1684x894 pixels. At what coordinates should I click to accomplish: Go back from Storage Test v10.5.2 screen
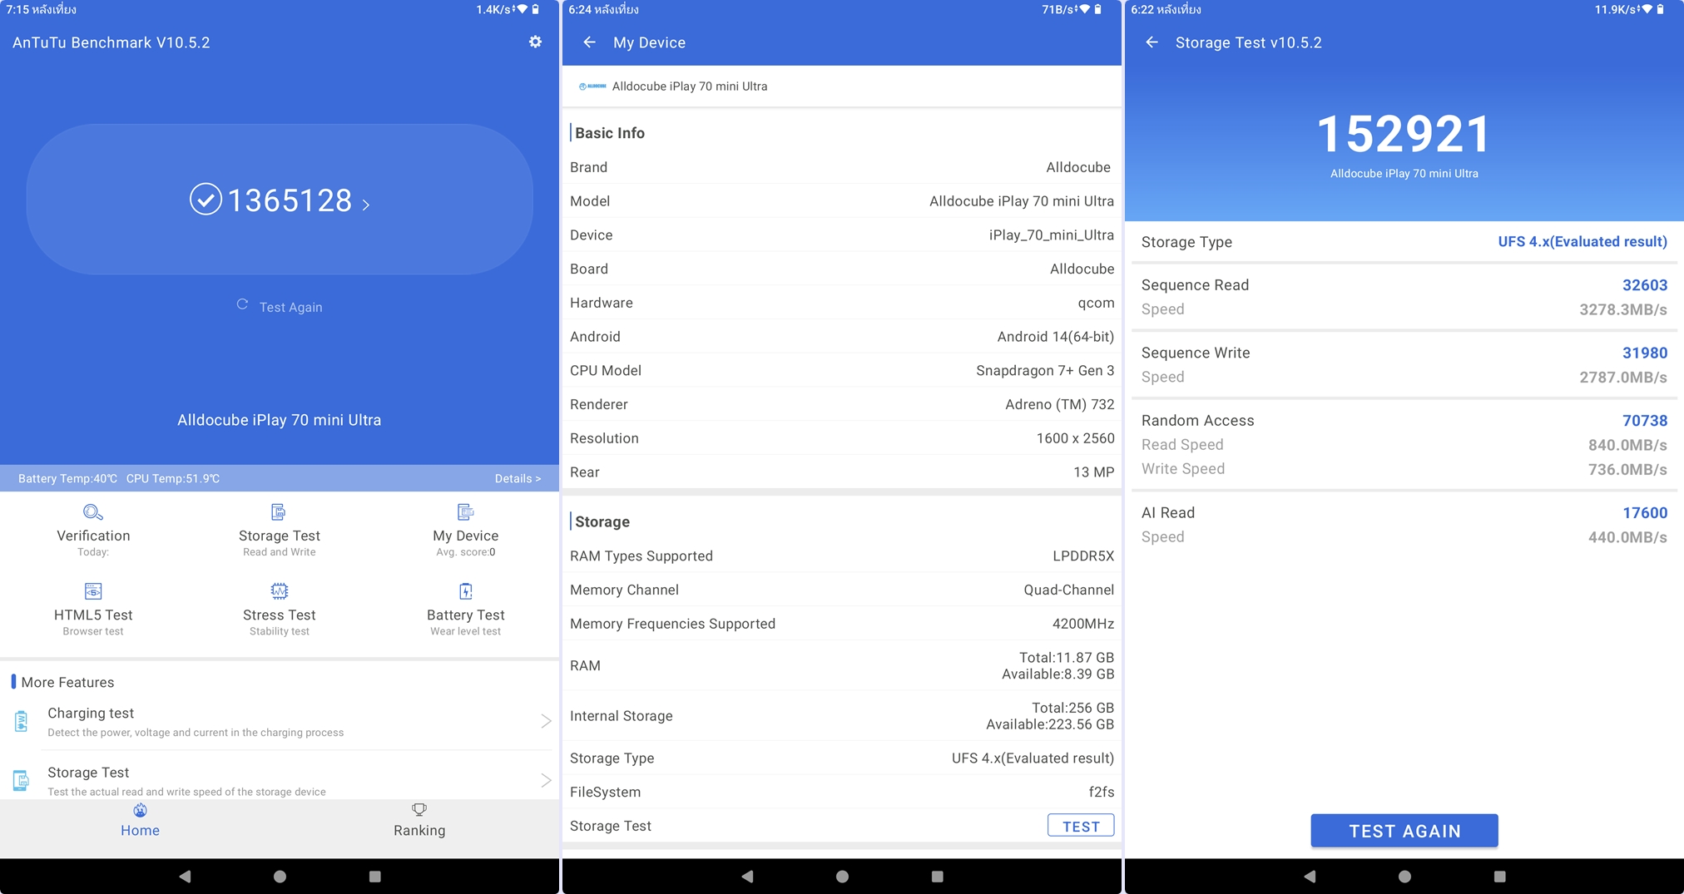1152,42
